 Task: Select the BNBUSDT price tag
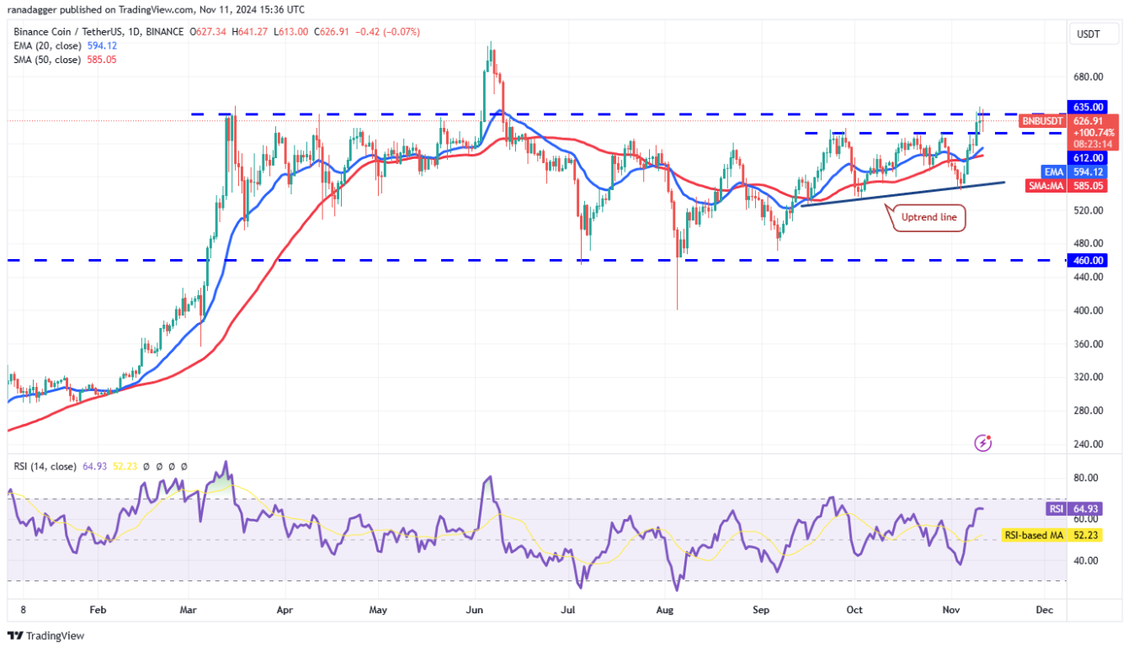click(1041, 121)
